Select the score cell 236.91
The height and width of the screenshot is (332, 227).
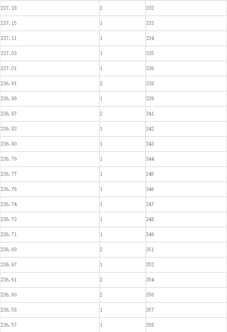pyautogui.click(x=50, y=84)
